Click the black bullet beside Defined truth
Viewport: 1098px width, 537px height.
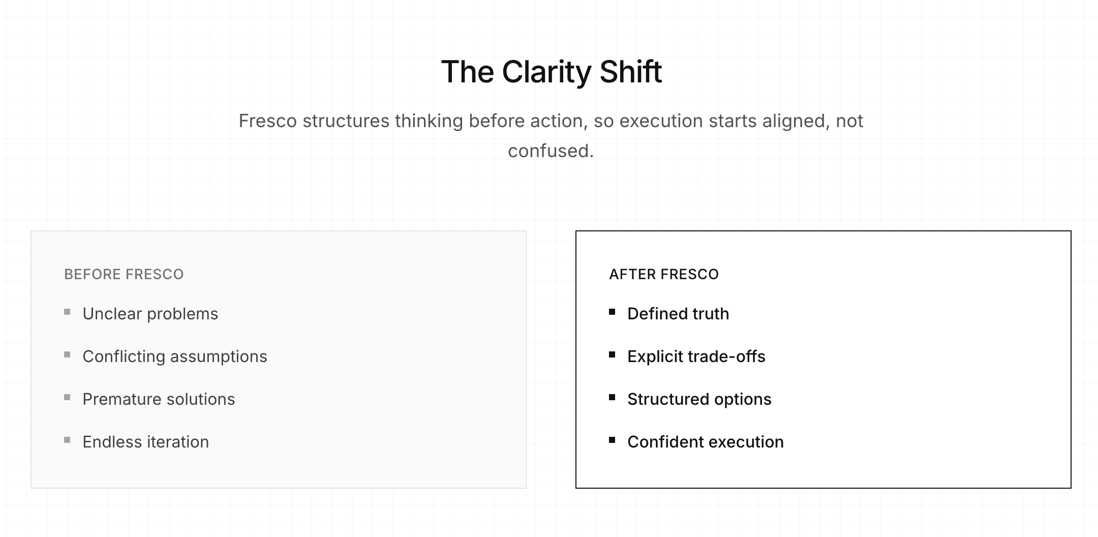point(612,312)
